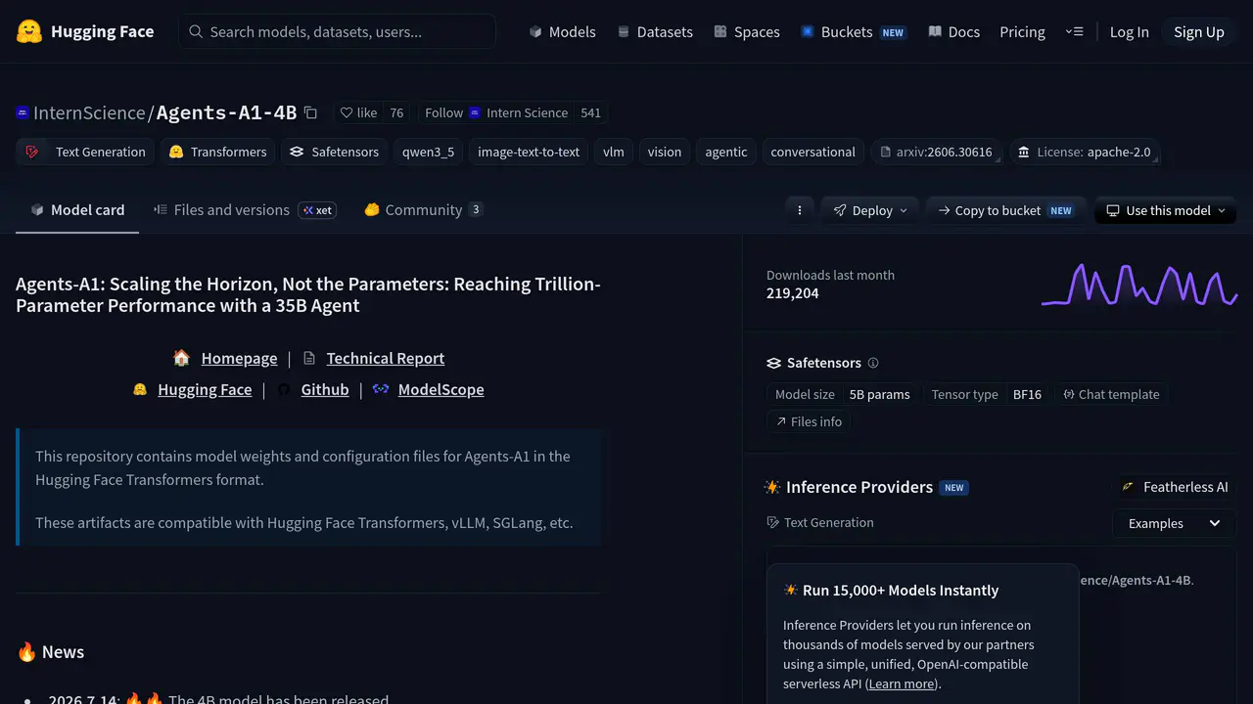Open the ModelScope link

point(441,389)
